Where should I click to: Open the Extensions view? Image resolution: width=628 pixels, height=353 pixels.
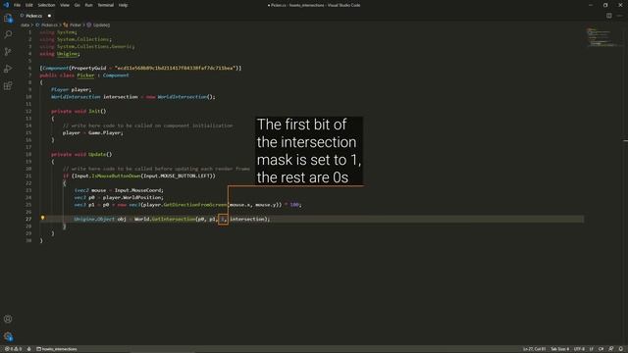click(8, 85)
